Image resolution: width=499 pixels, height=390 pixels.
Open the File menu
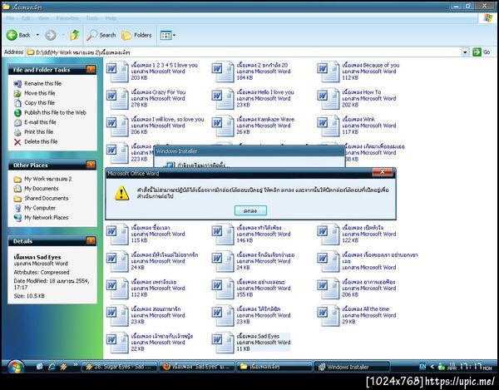point(10,18)
